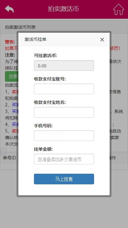Click the 单号ID column header
The width and height of the screenshot is (128, 228).
(9, 158)
